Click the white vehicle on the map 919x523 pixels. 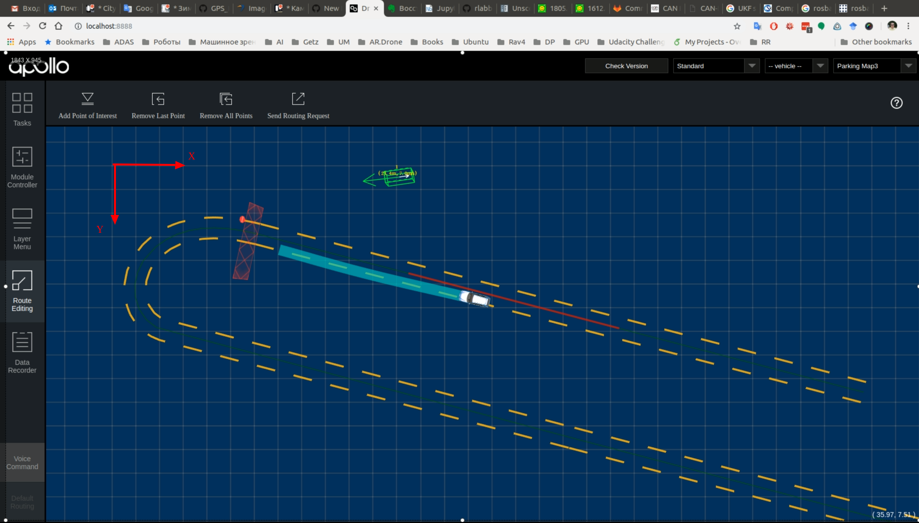point(475,298)
